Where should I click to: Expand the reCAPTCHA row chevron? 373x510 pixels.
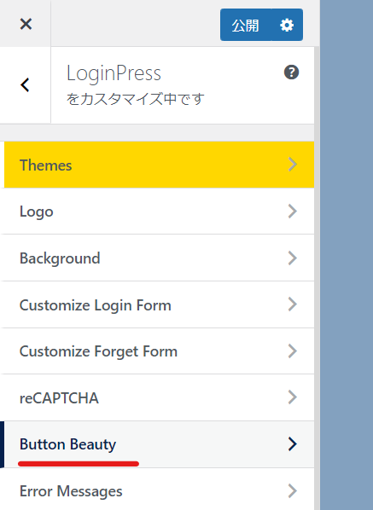click(x=293, y=397)
